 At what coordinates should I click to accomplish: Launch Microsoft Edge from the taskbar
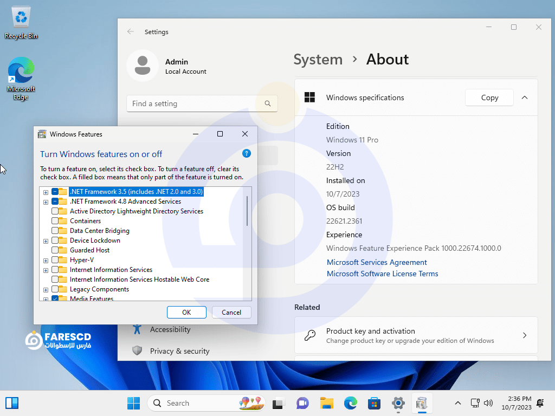point(351,403)
